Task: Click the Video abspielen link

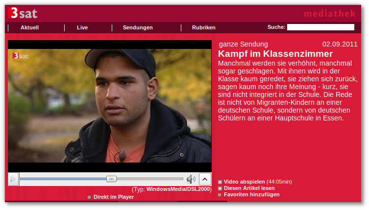Action: [x=244, y=182]
